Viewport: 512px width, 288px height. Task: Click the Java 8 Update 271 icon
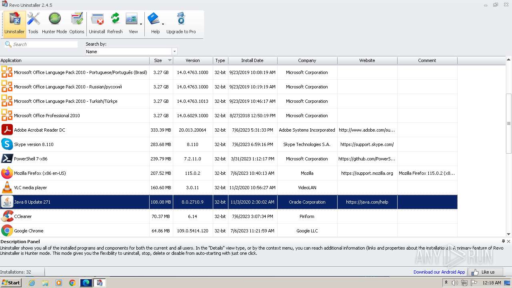pyautogui.click(x=7, y=202)
